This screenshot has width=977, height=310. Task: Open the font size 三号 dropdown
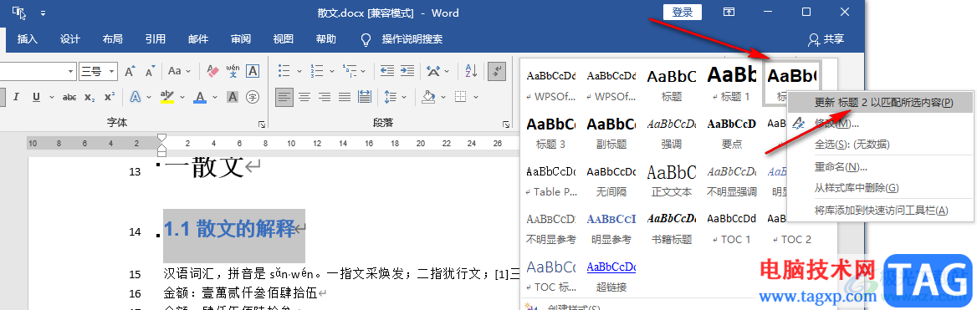point(111,71)
